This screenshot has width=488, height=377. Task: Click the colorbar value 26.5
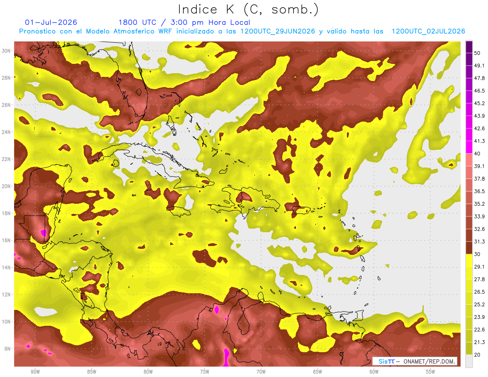pyautogui.click(x=480, y=292)
